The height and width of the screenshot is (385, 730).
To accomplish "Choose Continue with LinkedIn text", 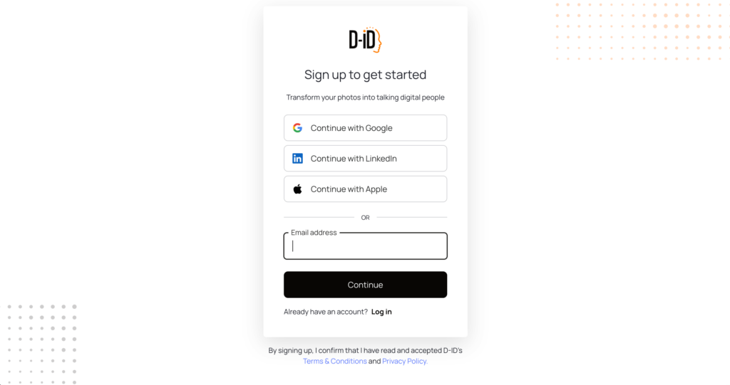I will [354, 159].
